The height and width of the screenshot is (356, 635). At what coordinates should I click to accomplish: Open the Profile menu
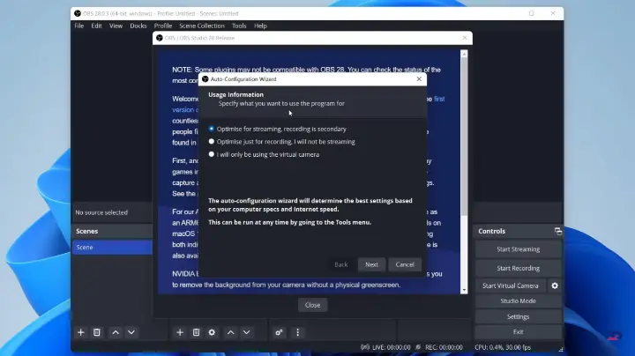[163, 26]
